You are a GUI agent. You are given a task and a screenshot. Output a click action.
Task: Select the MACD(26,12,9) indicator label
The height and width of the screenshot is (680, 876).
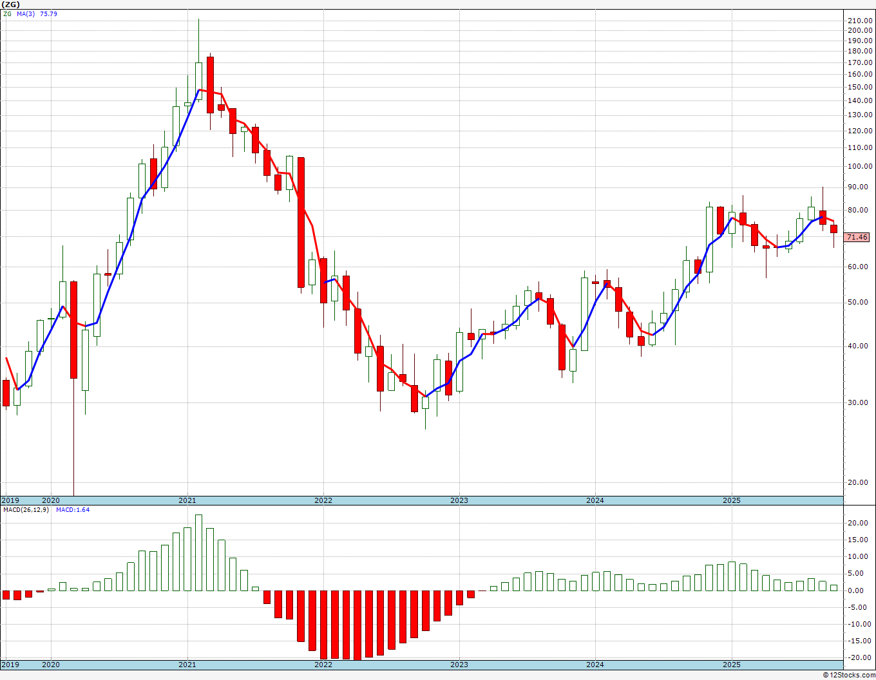tap(26, 510)
